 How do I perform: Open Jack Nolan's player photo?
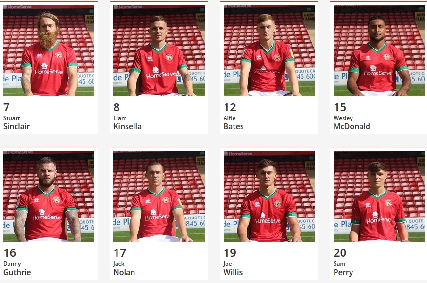[159, 196]
